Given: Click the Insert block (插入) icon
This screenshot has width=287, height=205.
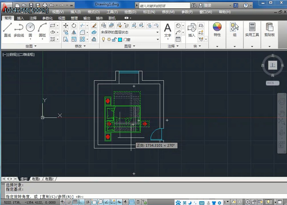Looking at the screenshot, I should point(192,30).
